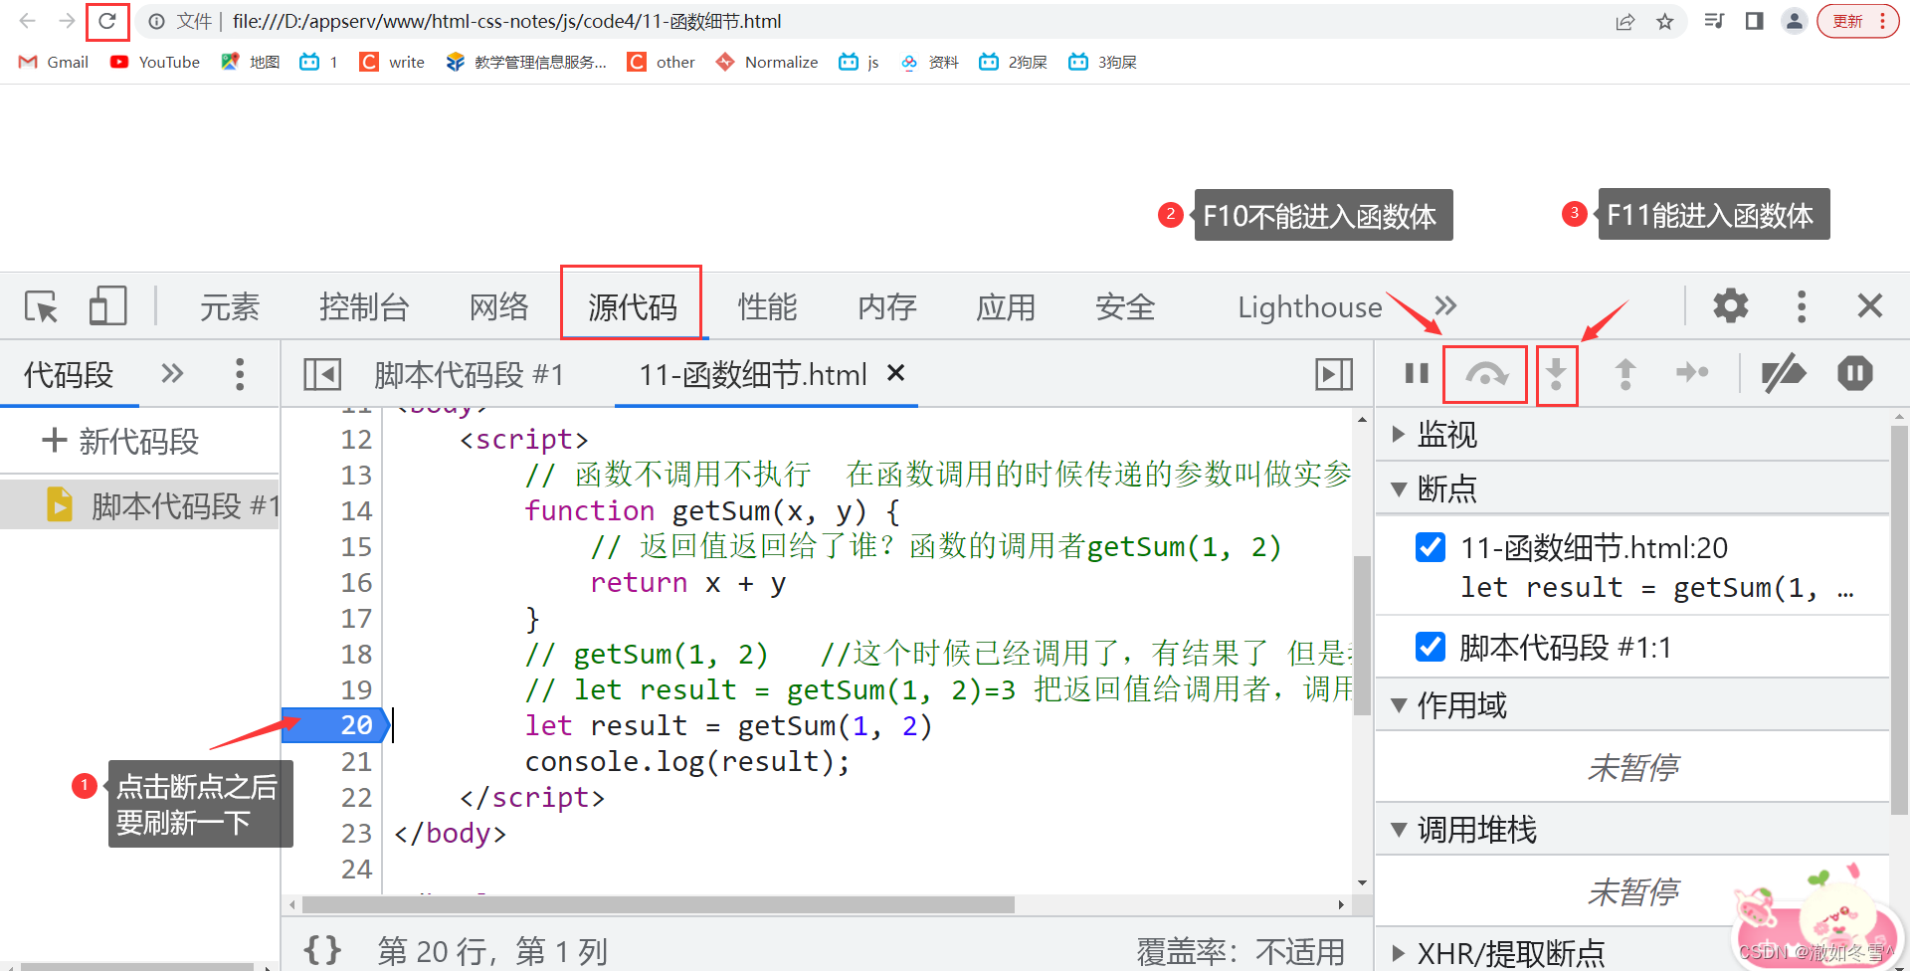Show more navigator tabs next to 代码段
Screen dimensions: 1910x971
click(172, 374)
